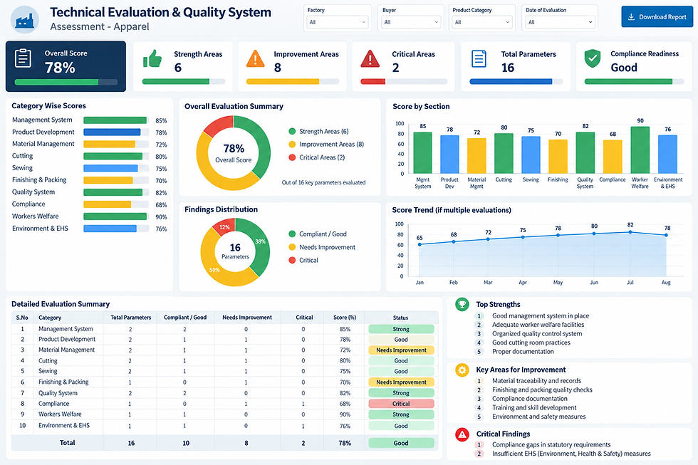The image size is (698, 465).
Task: Click the Critical Findings alert icon
Action: tap(462, 434)
